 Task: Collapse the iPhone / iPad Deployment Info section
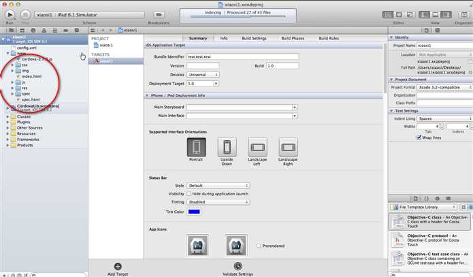pos(147,95)
